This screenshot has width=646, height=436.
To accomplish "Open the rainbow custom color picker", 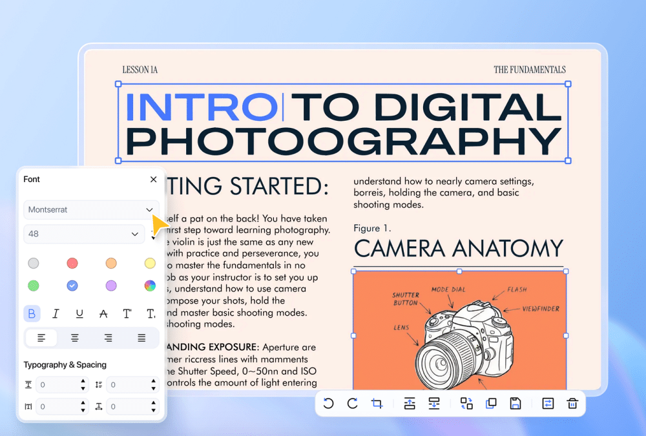I will (150, 285).
